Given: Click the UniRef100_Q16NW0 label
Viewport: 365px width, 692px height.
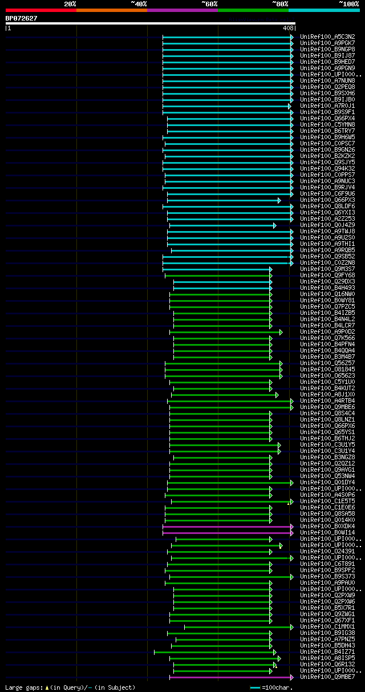Looking at the screenshot, I should (327, 294).
